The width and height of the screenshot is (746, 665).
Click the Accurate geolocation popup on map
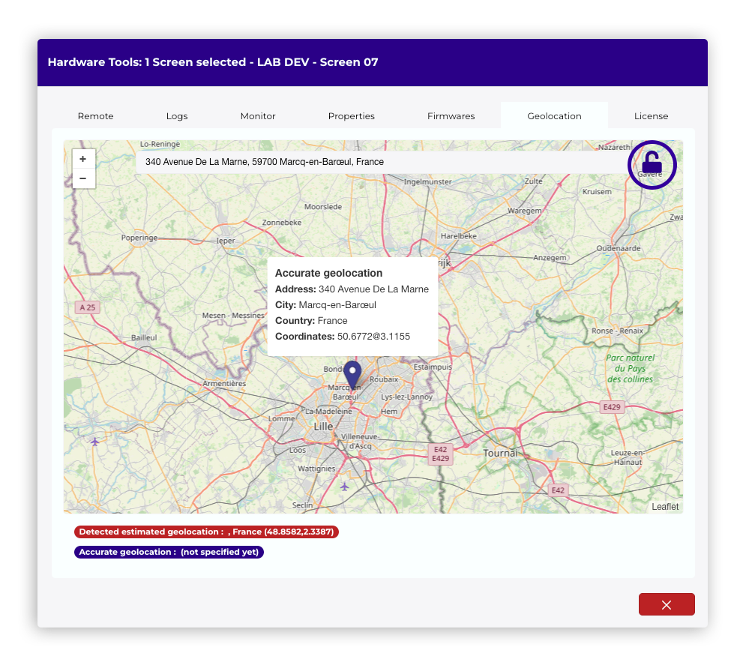point(352,306)
